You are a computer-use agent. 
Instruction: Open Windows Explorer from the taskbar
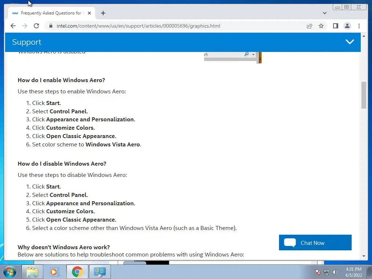point(32,272)
